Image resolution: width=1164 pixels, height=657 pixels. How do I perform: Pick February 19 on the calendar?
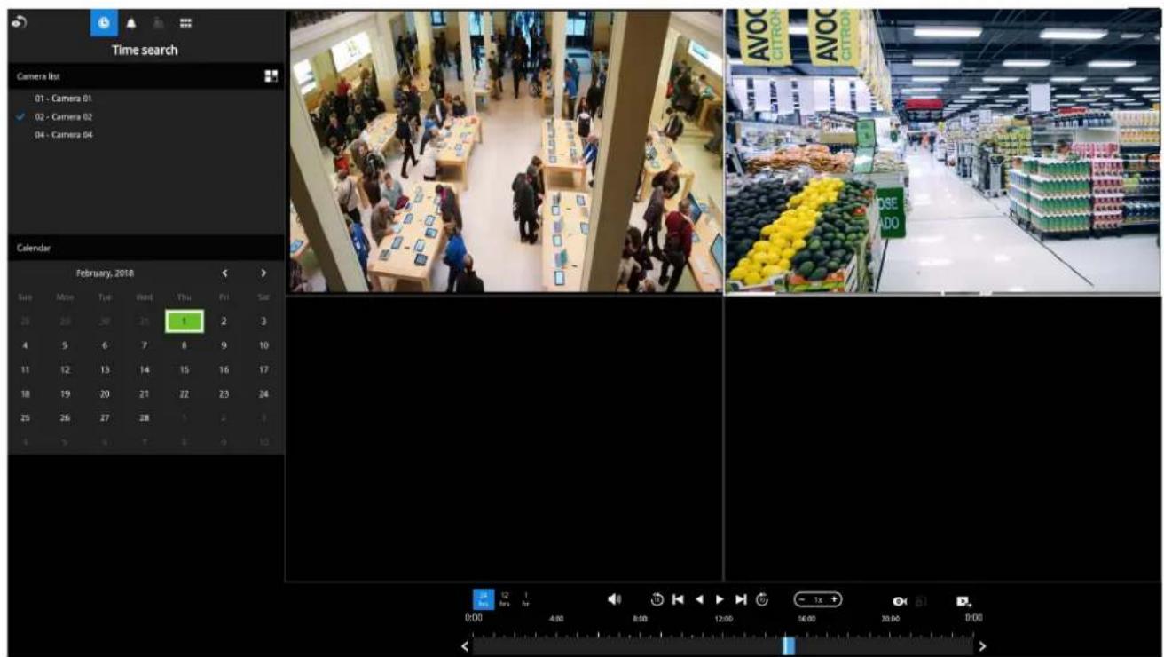(65, 392)
